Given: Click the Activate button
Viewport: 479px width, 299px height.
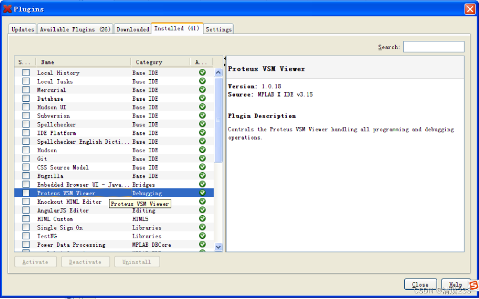Looking at the screenshot, I should (35, 262).
